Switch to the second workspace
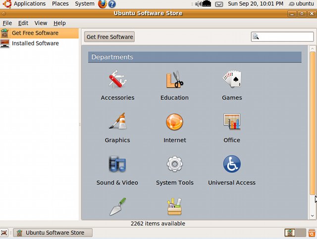Viewport: 317px width, 239px height. 301,233
